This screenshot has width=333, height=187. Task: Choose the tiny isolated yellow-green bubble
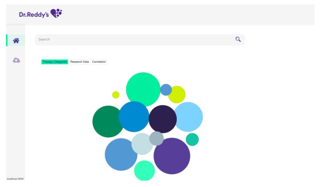click(116, 95)
